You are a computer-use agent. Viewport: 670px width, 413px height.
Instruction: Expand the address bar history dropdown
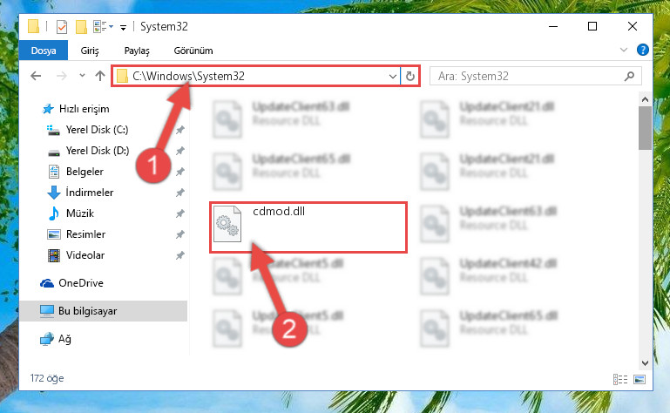click(x=393, y=76)
